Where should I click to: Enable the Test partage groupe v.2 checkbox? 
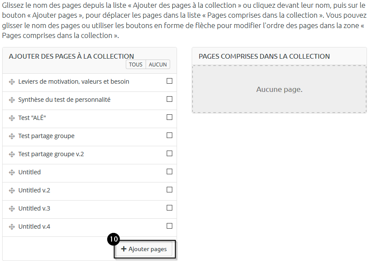(x=169, y=154)
